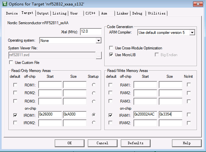This screenshot has width=206, height=152.
Task: Click the IRAM1 Size field with 0x3354
Action: pyautogui.click(x=170, y=115)
